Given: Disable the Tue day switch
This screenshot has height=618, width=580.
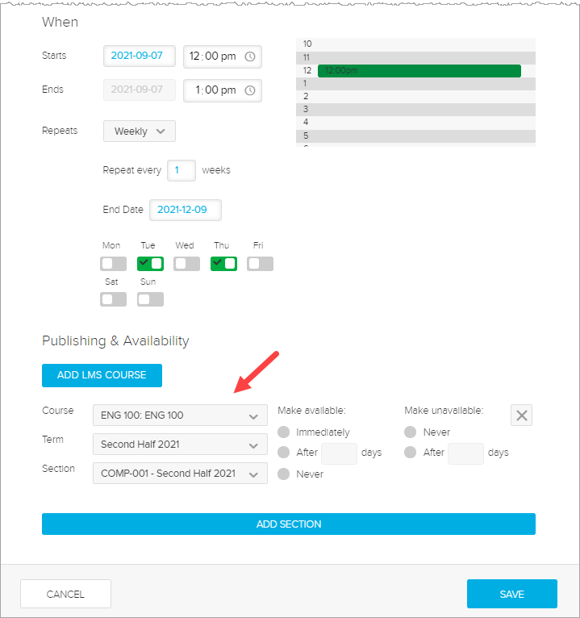Looking at the screenshot, I should (x=150, y=263).
